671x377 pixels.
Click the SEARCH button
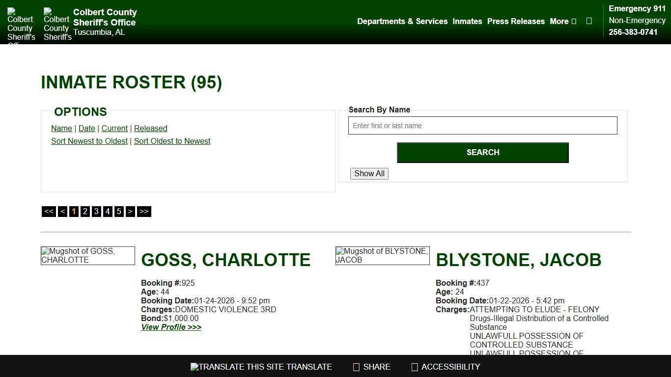click(x=482, y=152)
